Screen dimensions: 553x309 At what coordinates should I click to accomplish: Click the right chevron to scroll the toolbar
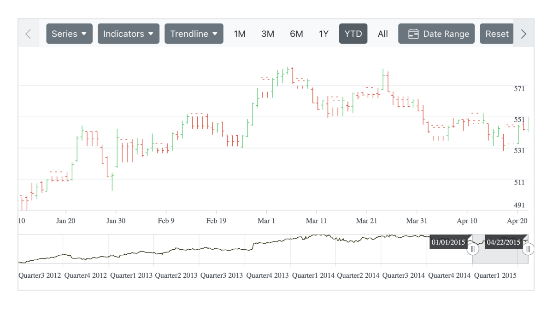coord(524,33)
